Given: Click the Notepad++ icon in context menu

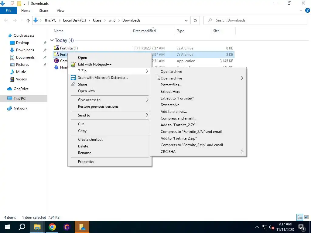Looking at the screenshot, I should (73, 64).
